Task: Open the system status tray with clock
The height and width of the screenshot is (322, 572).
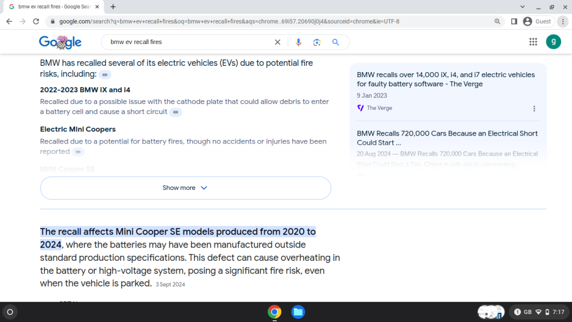Action: coord(539,312)
